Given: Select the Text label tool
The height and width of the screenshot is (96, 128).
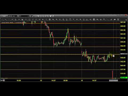Looking at the screenshot, I should click(x=73, y=19).
